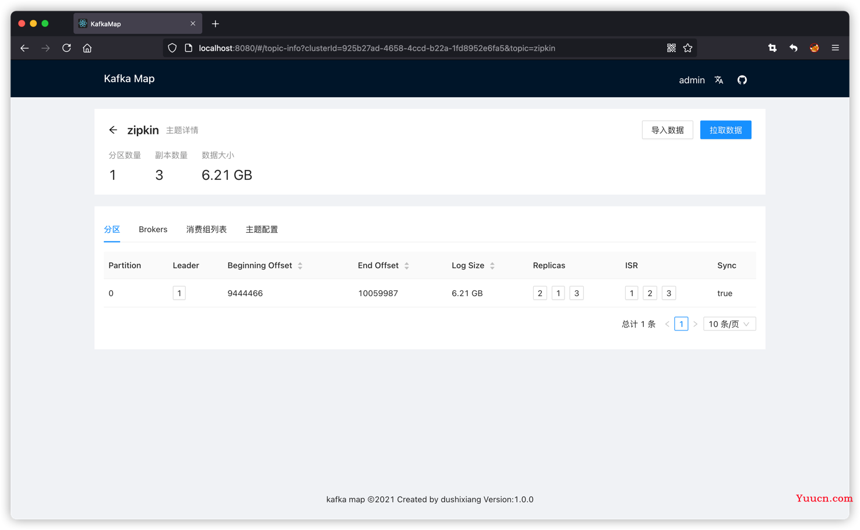Open the QR code icon in address bar

[671, 48]
